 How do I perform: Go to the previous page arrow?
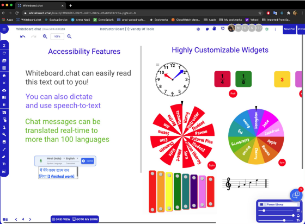(16, 219)
